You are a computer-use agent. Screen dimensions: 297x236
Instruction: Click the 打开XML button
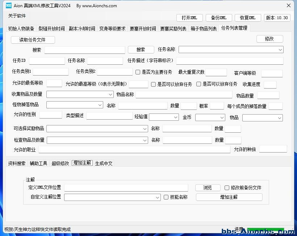point(189,18)
